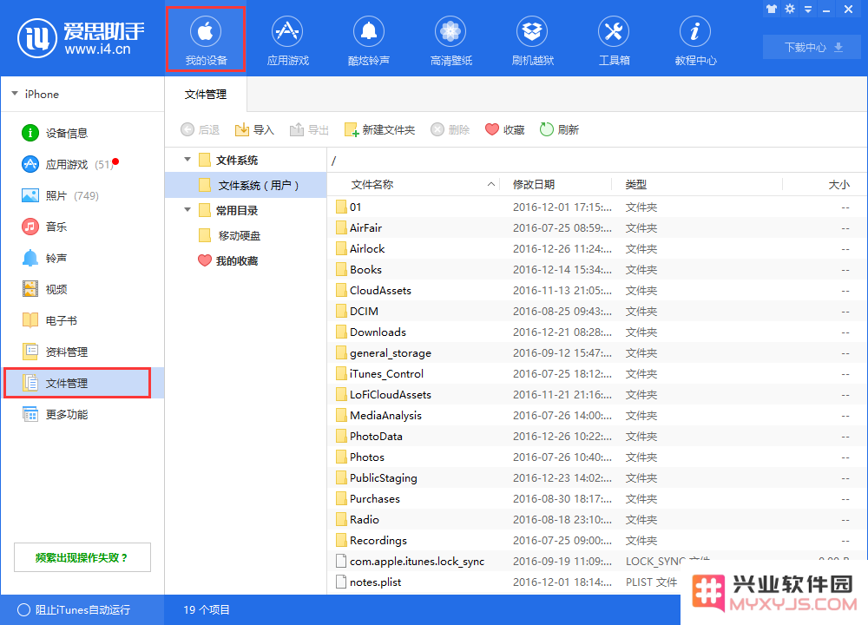Viewport: 868px width, 625px height.
Task: Select the LoFiCloudAssets folder
Action: click(595, 395)
